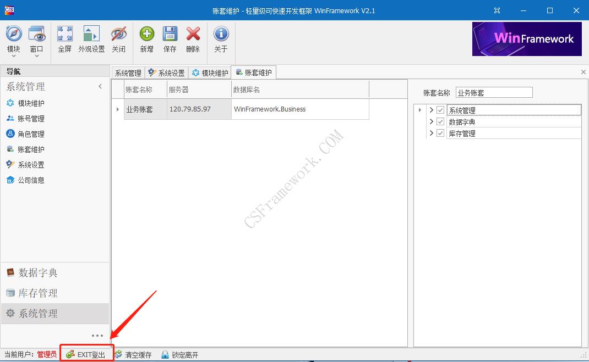The height and width of the screenshot is (362, 589).
Task: Click 清空缓存 to clear the cache
Action: (x=135, y=354)
